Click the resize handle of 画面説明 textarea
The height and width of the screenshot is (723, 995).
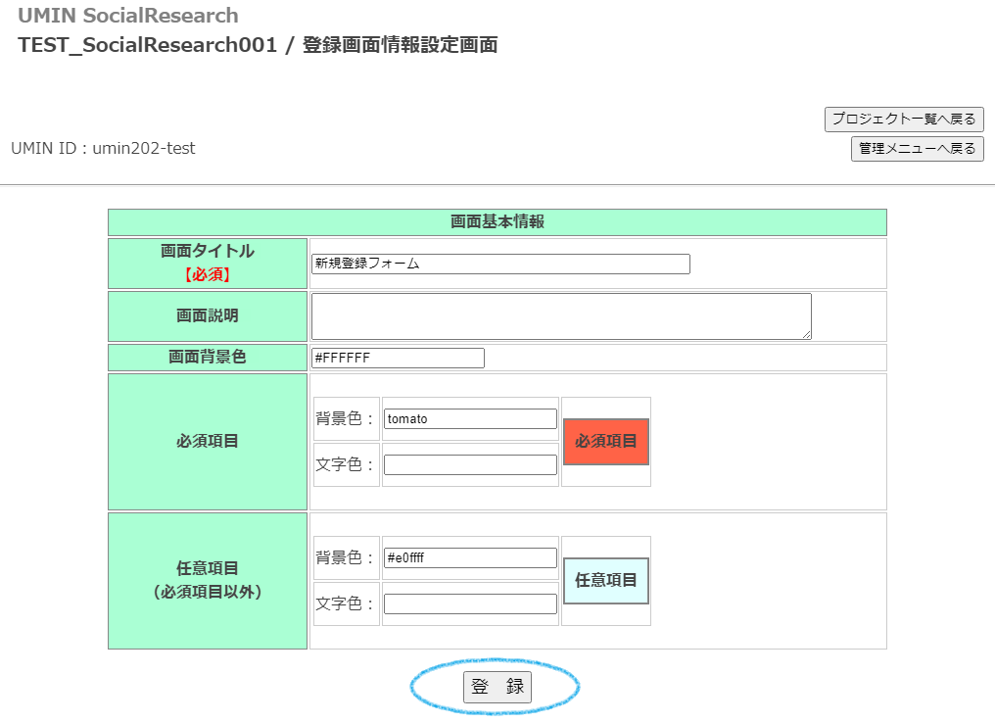(x=806, y=334)
